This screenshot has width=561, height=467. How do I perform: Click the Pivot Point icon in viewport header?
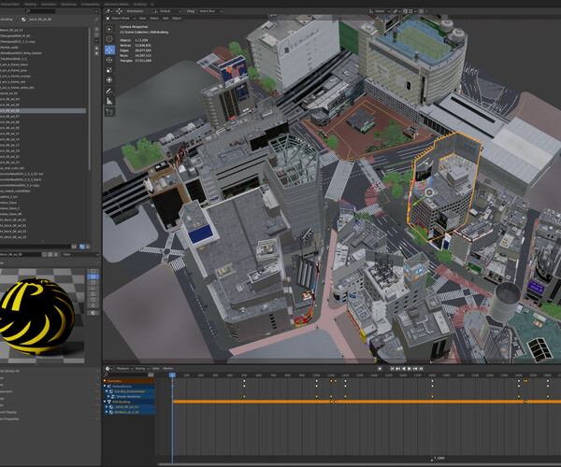(396, 11)
